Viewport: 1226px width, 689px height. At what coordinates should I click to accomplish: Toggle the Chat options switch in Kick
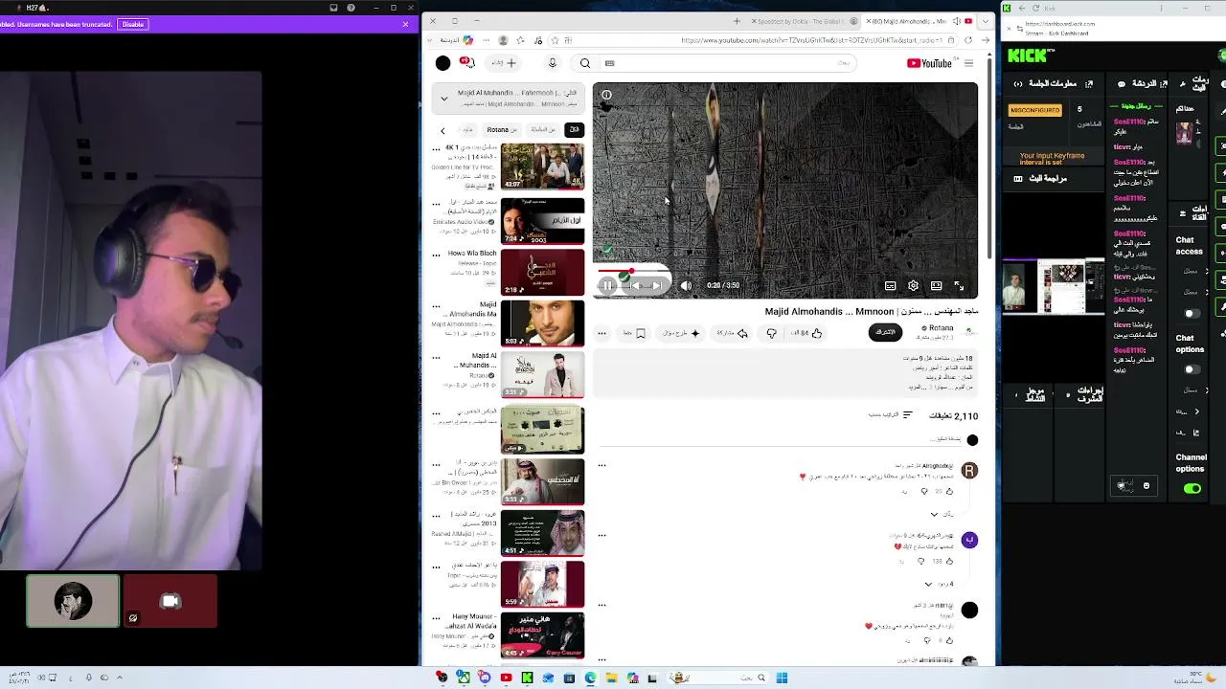[1192, 369]
